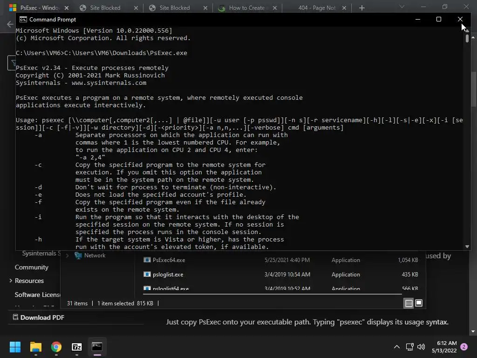
Task: Open Google Chrome from the taskbar
Action: click(x=56, y=347)
